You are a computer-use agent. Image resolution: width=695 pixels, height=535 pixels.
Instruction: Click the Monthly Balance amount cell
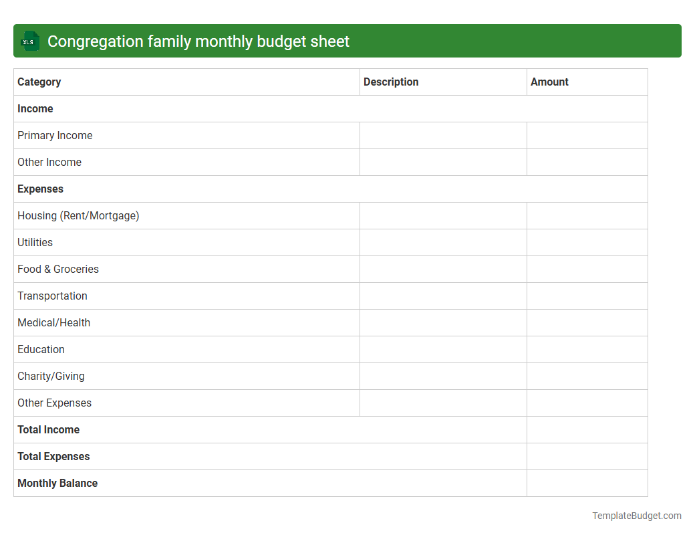(587, 483)
